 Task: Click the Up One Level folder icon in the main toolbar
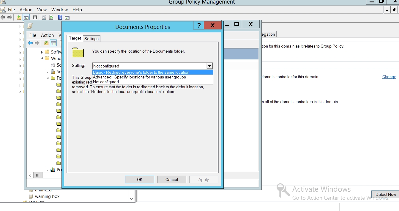click(x=19, y=18)
